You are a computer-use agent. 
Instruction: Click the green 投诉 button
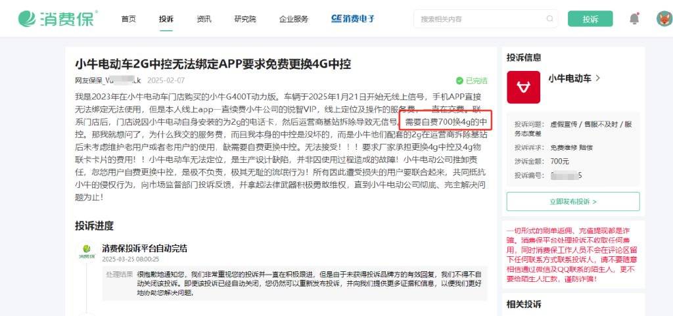pos(590,19)
